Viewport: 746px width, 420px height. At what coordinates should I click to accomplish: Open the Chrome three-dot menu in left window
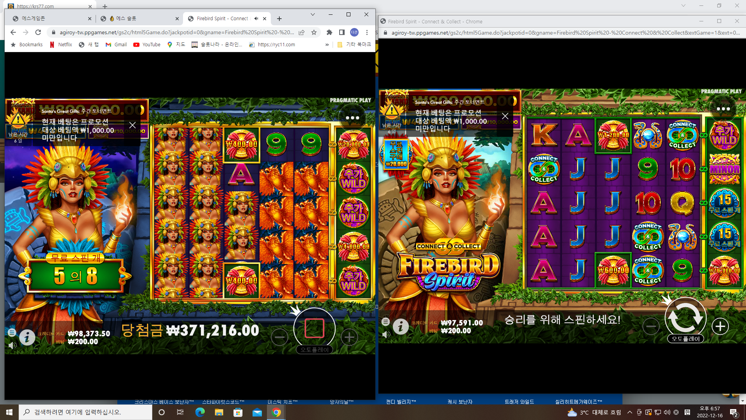tap(367, 32)
